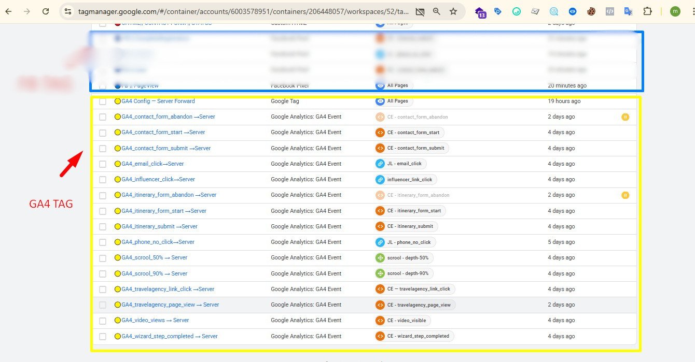Image resolution: width=695 pixels, height=362 pixels.
Task: Open trigger chip CE — travelagency_link_click
Action: pyautogui.click(x=415, y=289)
